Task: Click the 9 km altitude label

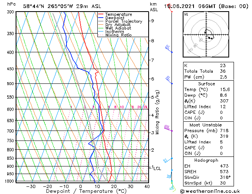Action: pos(153,21)
